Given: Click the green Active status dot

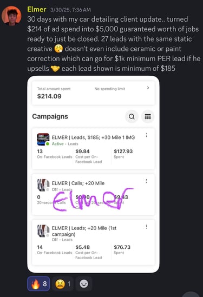Looking at the screenshot, I should pyautogui.click(x=48, y=144).
